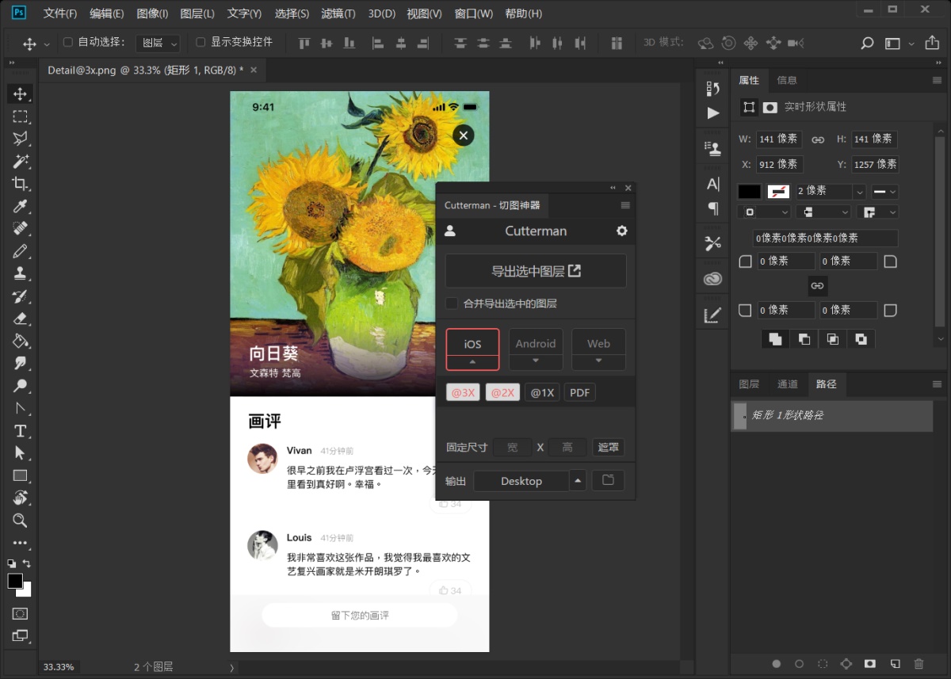Toggle @2X export scale
The height and width of the screenshot is (679, 951).
coord(502,392)
